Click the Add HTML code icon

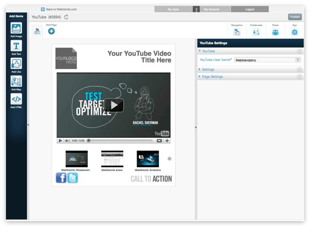16,99
